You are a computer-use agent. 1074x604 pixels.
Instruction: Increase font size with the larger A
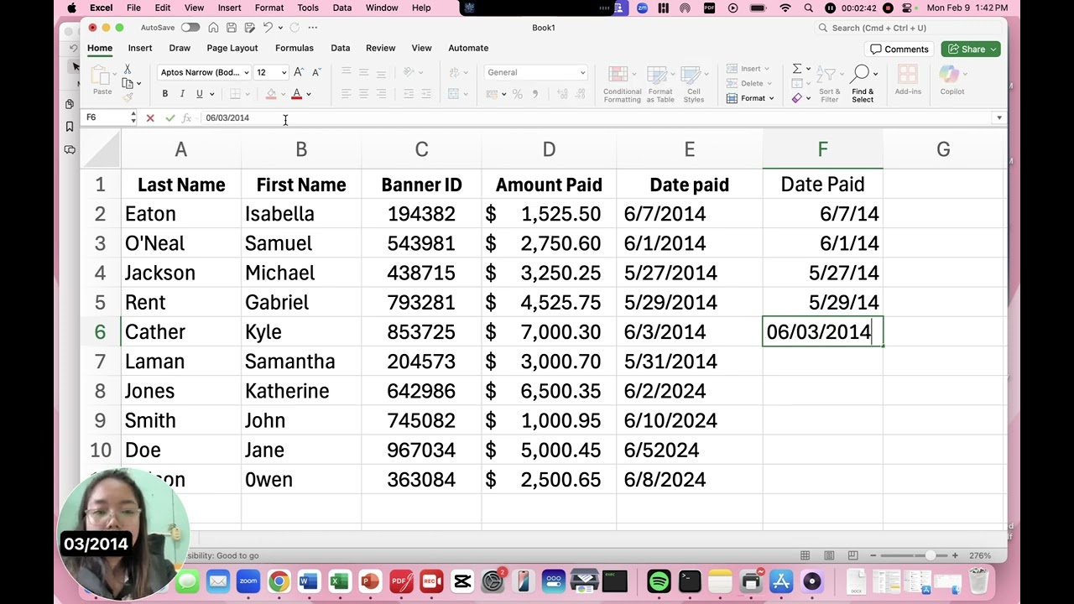tap(299, 72)
